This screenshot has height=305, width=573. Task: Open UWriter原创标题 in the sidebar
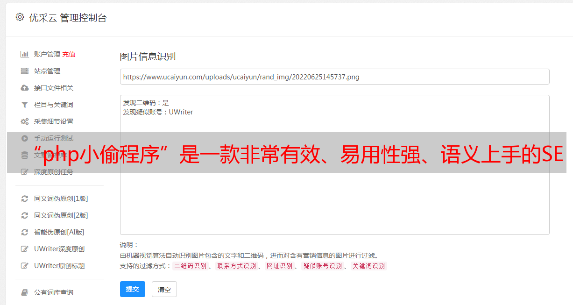tap(59, 266)
